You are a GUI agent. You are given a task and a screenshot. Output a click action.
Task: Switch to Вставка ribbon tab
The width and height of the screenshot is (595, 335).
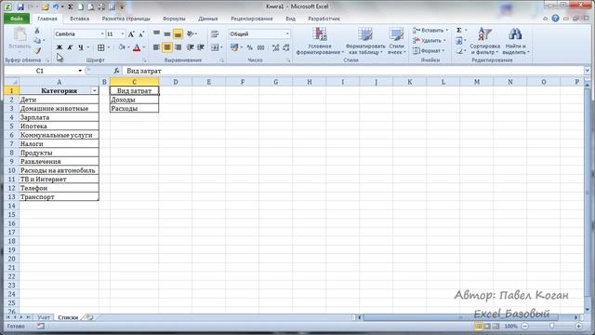(x=80, y=19)
